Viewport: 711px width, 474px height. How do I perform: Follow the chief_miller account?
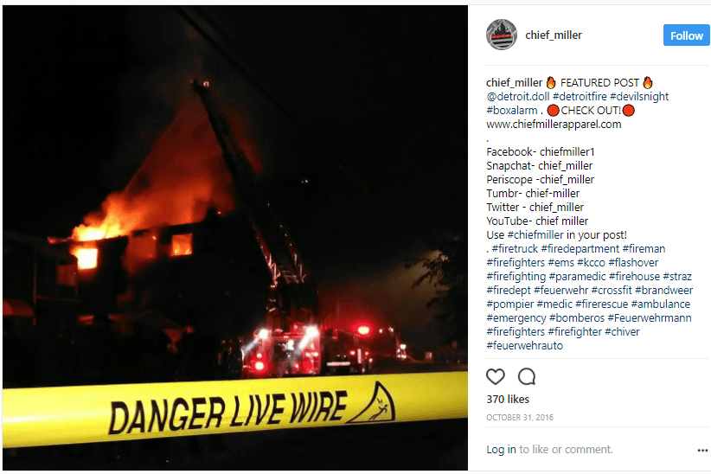tap(686, 35)
